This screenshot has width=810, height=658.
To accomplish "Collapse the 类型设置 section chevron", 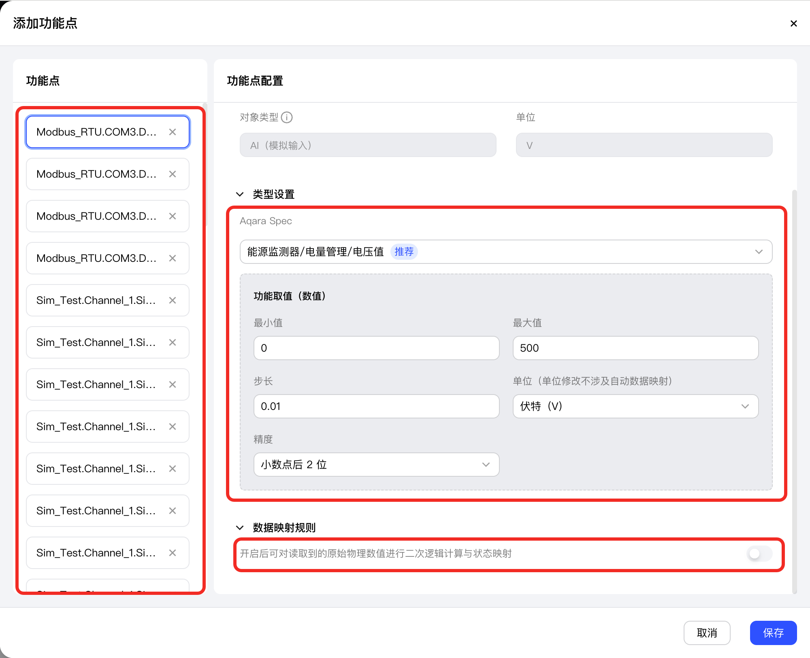I will 240,194.
